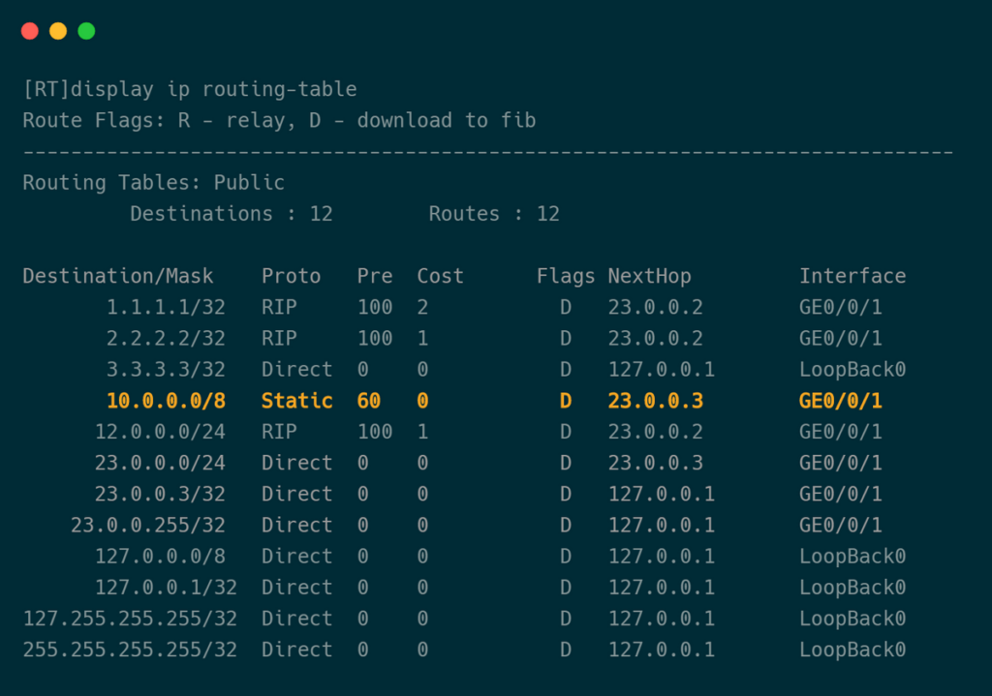Click the 3.3.3.3/32 route destination
The width and height of the screenshot is (992, 696).
click(x=166, y=370)
